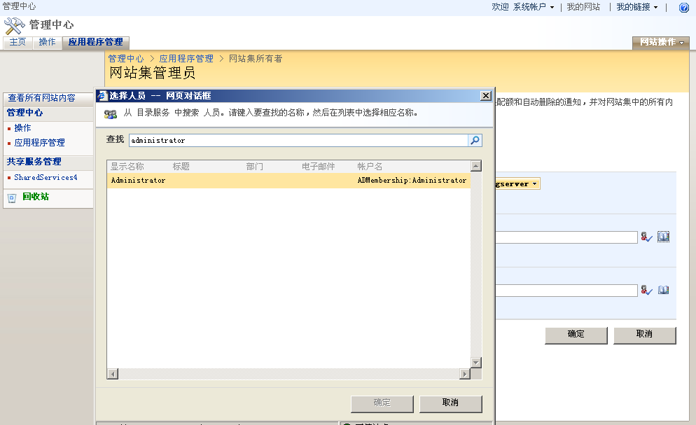696x425 pixels.
Task: Click dialog 取消 button
Action: (450, 404)
